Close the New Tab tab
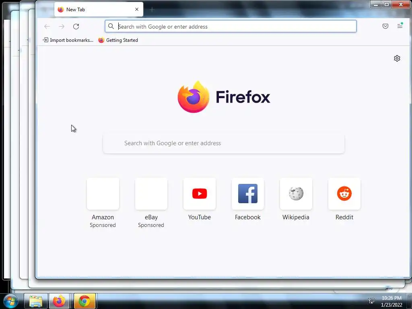 (137, 9)
